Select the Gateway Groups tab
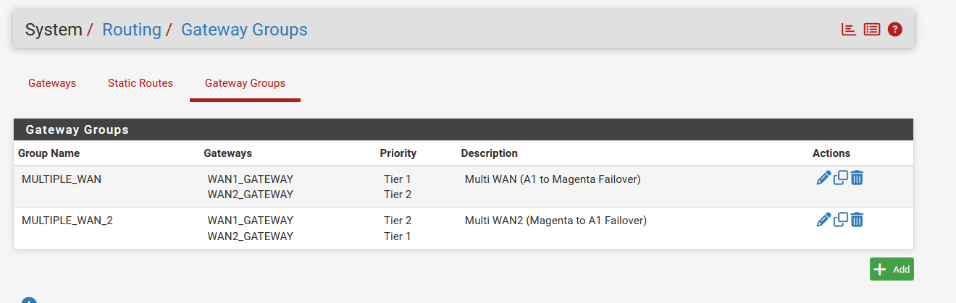 (245, 83)
